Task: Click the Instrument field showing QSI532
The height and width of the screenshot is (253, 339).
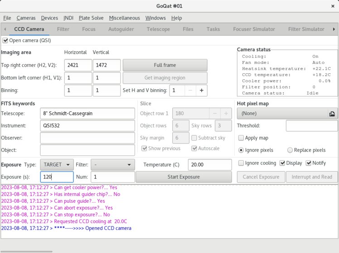Action: [x=87, y=126]
